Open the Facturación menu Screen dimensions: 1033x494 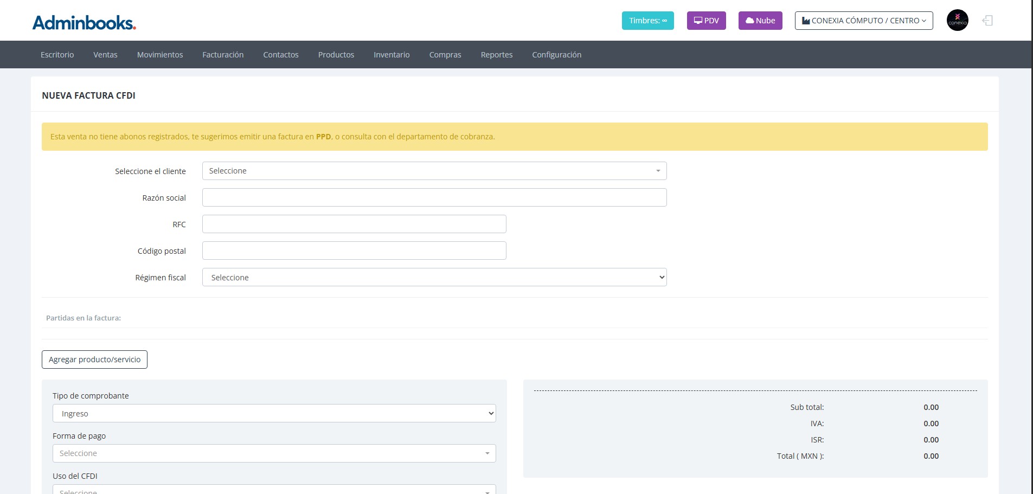[223, 55]
